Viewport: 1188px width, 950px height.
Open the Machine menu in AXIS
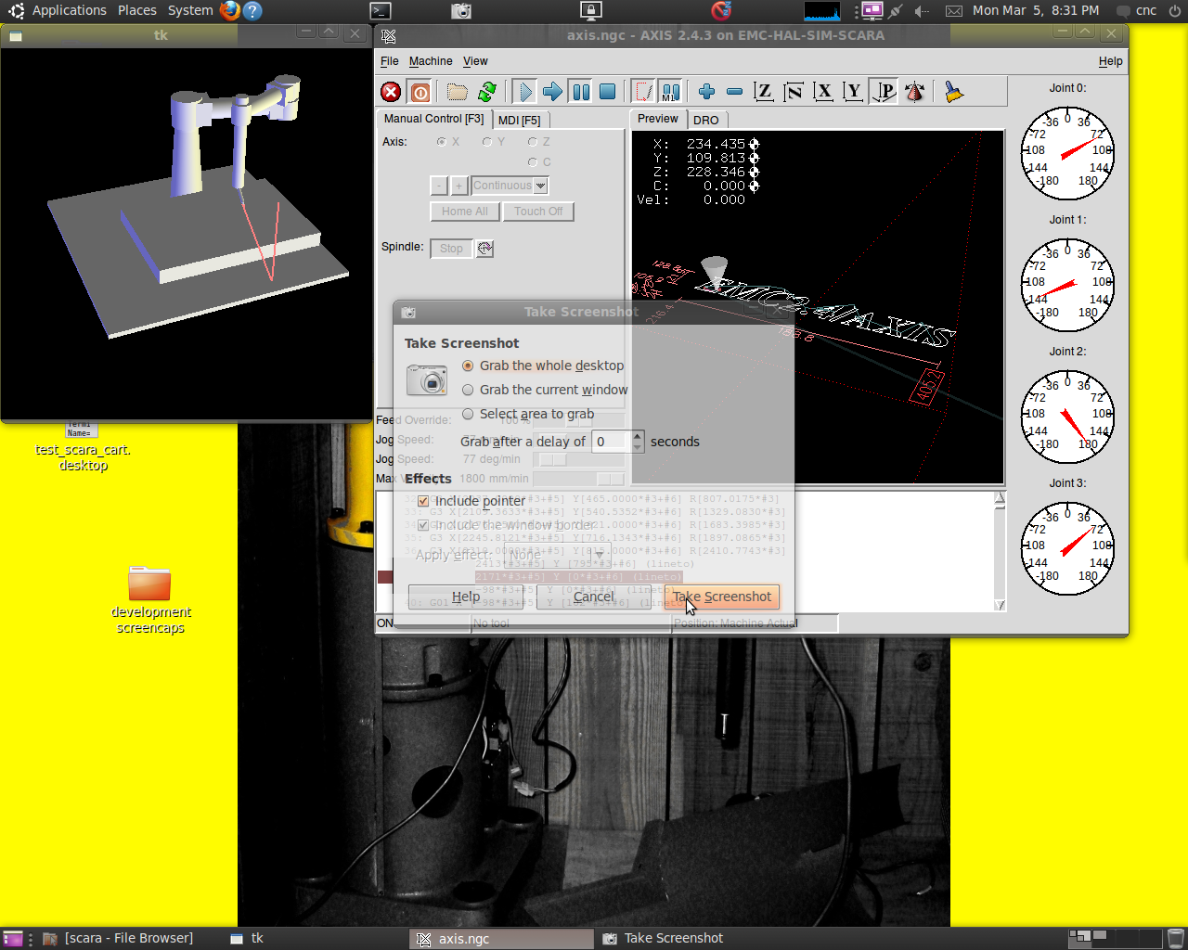(431, 61)
